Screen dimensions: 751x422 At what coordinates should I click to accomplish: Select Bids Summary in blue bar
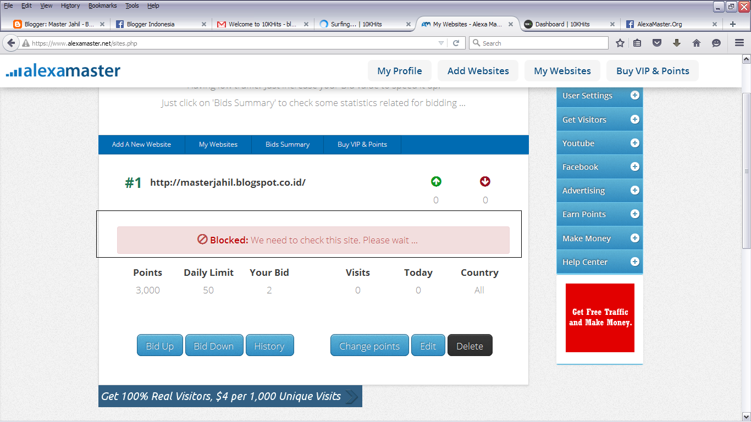point(288,145)
